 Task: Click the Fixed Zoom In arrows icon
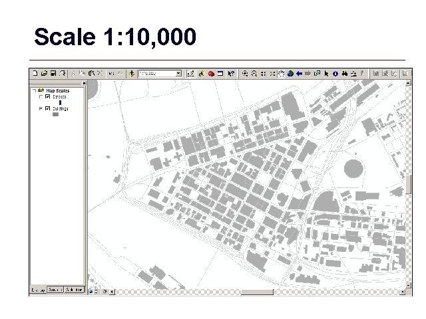tap(263, 74)
